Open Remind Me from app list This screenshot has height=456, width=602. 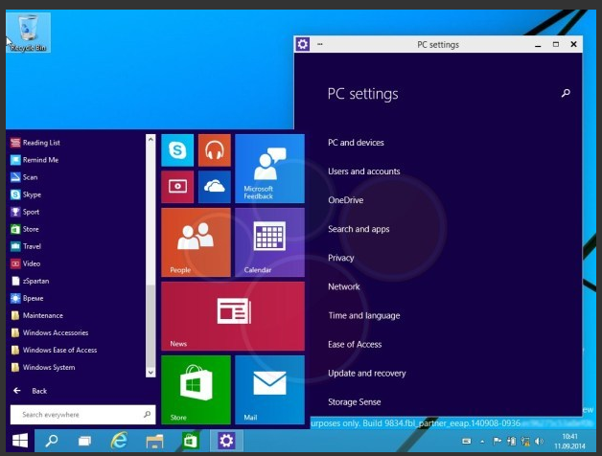click(35, 160)
